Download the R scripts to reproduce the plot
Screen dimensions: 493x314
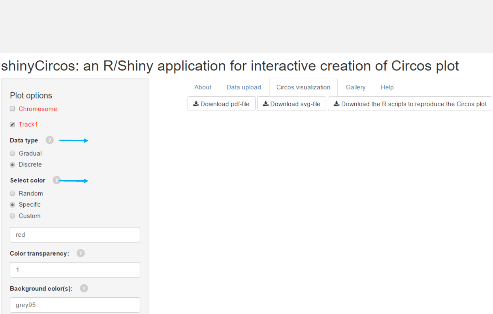tap(410, 104)
